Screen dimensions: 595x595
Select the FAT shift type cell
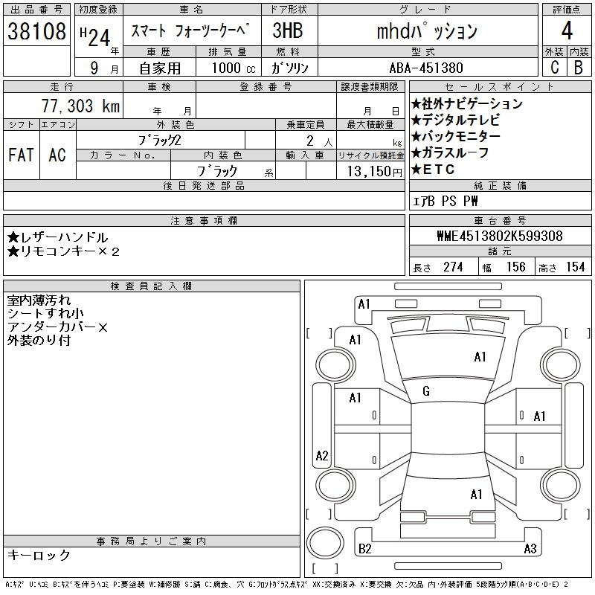pos(21,155)
